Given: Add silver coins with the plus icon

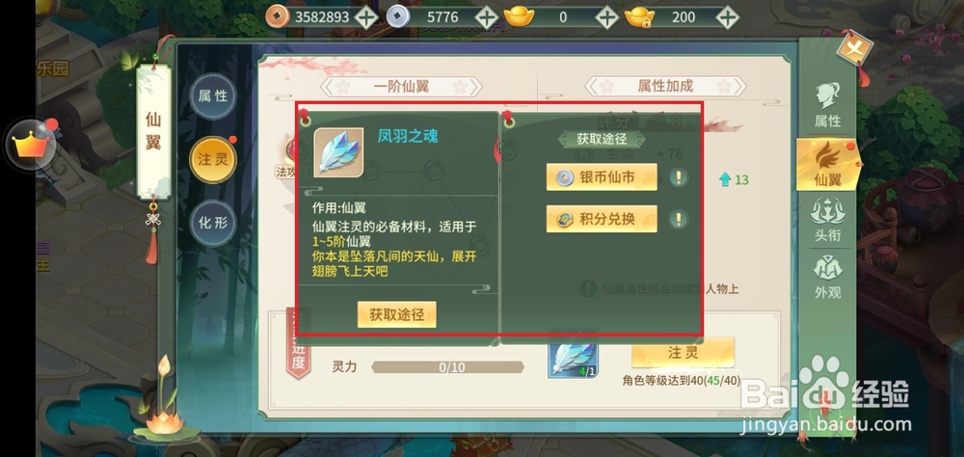Looking at the screenshot, I should (486, 17).
